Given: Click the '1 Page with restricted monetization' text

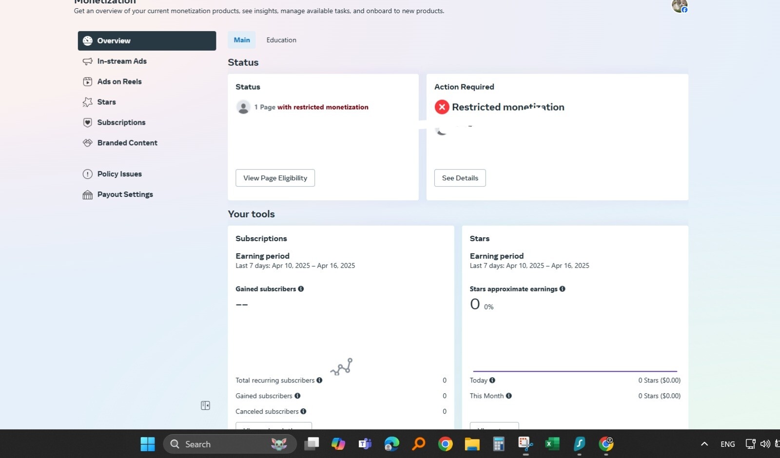Looking at the screenshot, I should [311, 107].
